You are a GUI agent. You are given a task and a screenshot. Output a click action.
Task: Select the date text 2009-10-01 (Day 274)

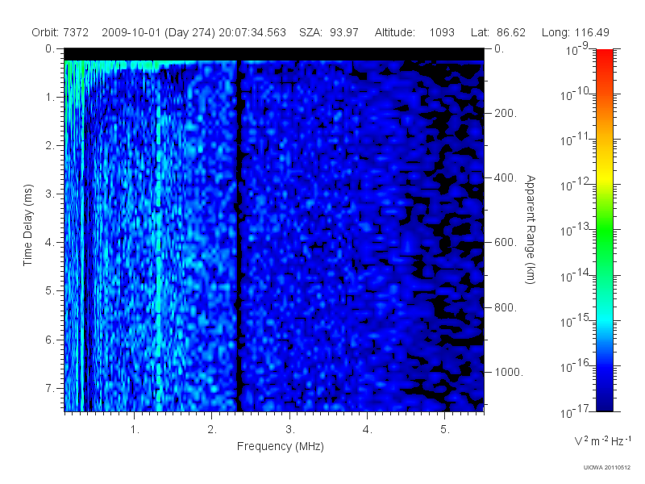pos(158,32)
